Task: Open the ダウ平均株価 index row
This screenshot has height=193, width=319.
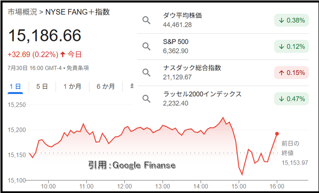Action: pyautogui.click(x=223, y=20)
